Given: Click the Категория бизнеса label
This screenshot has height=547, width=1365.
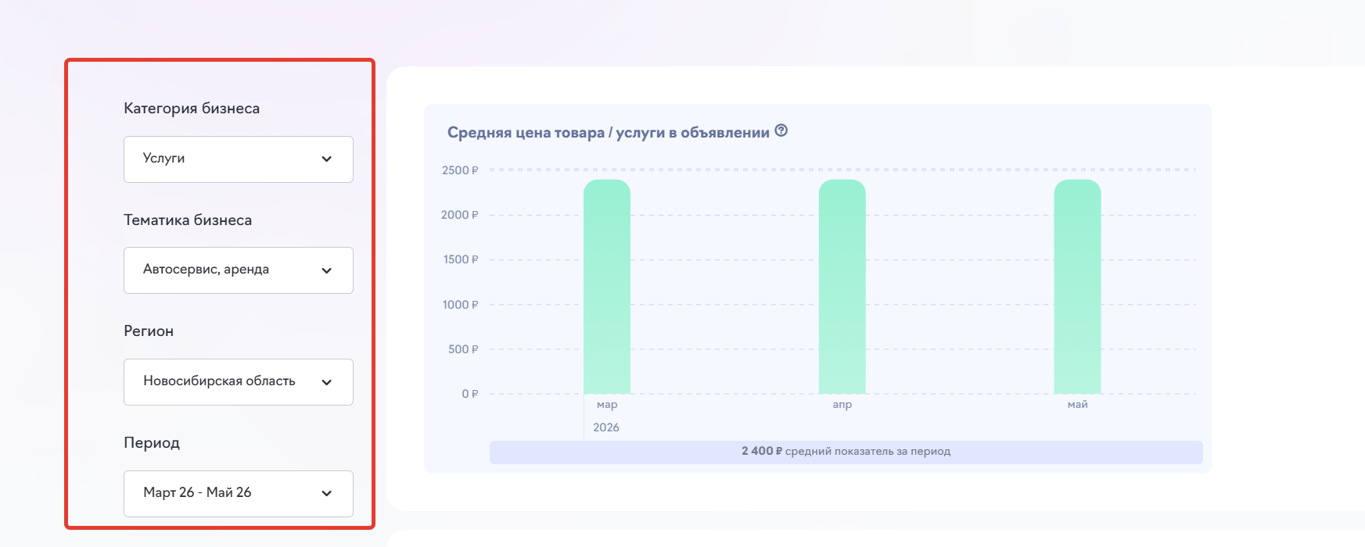Looking at the screenshot, I should tap(192, 109).
